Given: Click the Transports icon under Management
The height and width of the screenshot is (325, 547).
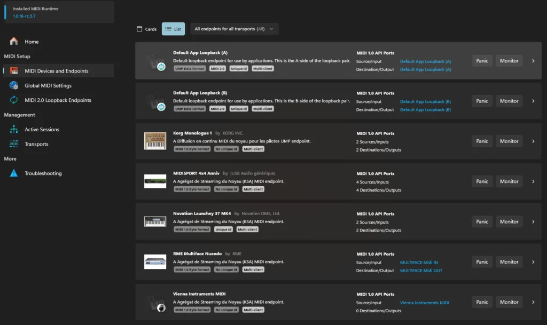Looking at the screenshot, I should [x=14, y=144].
